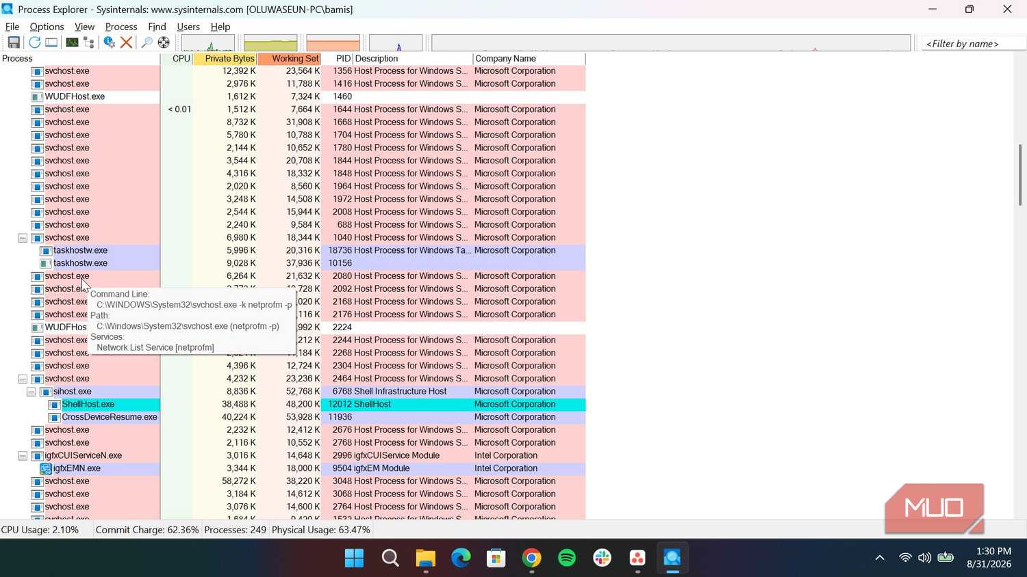This screenshot has width=1027, height=577.
Task: Click the Refresh Now toolbar icon
Action: [34, 42]
